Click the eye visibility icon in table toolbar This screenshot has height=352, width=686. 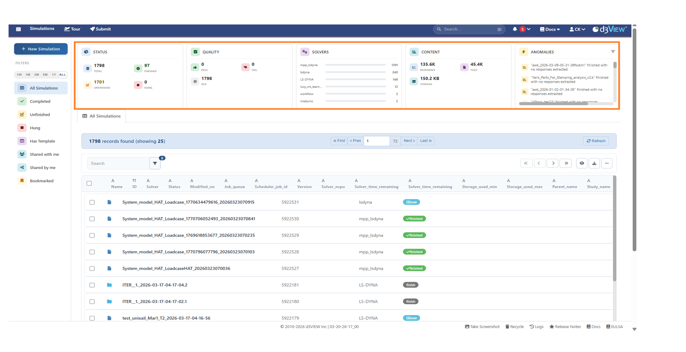[x=582, y=163]
